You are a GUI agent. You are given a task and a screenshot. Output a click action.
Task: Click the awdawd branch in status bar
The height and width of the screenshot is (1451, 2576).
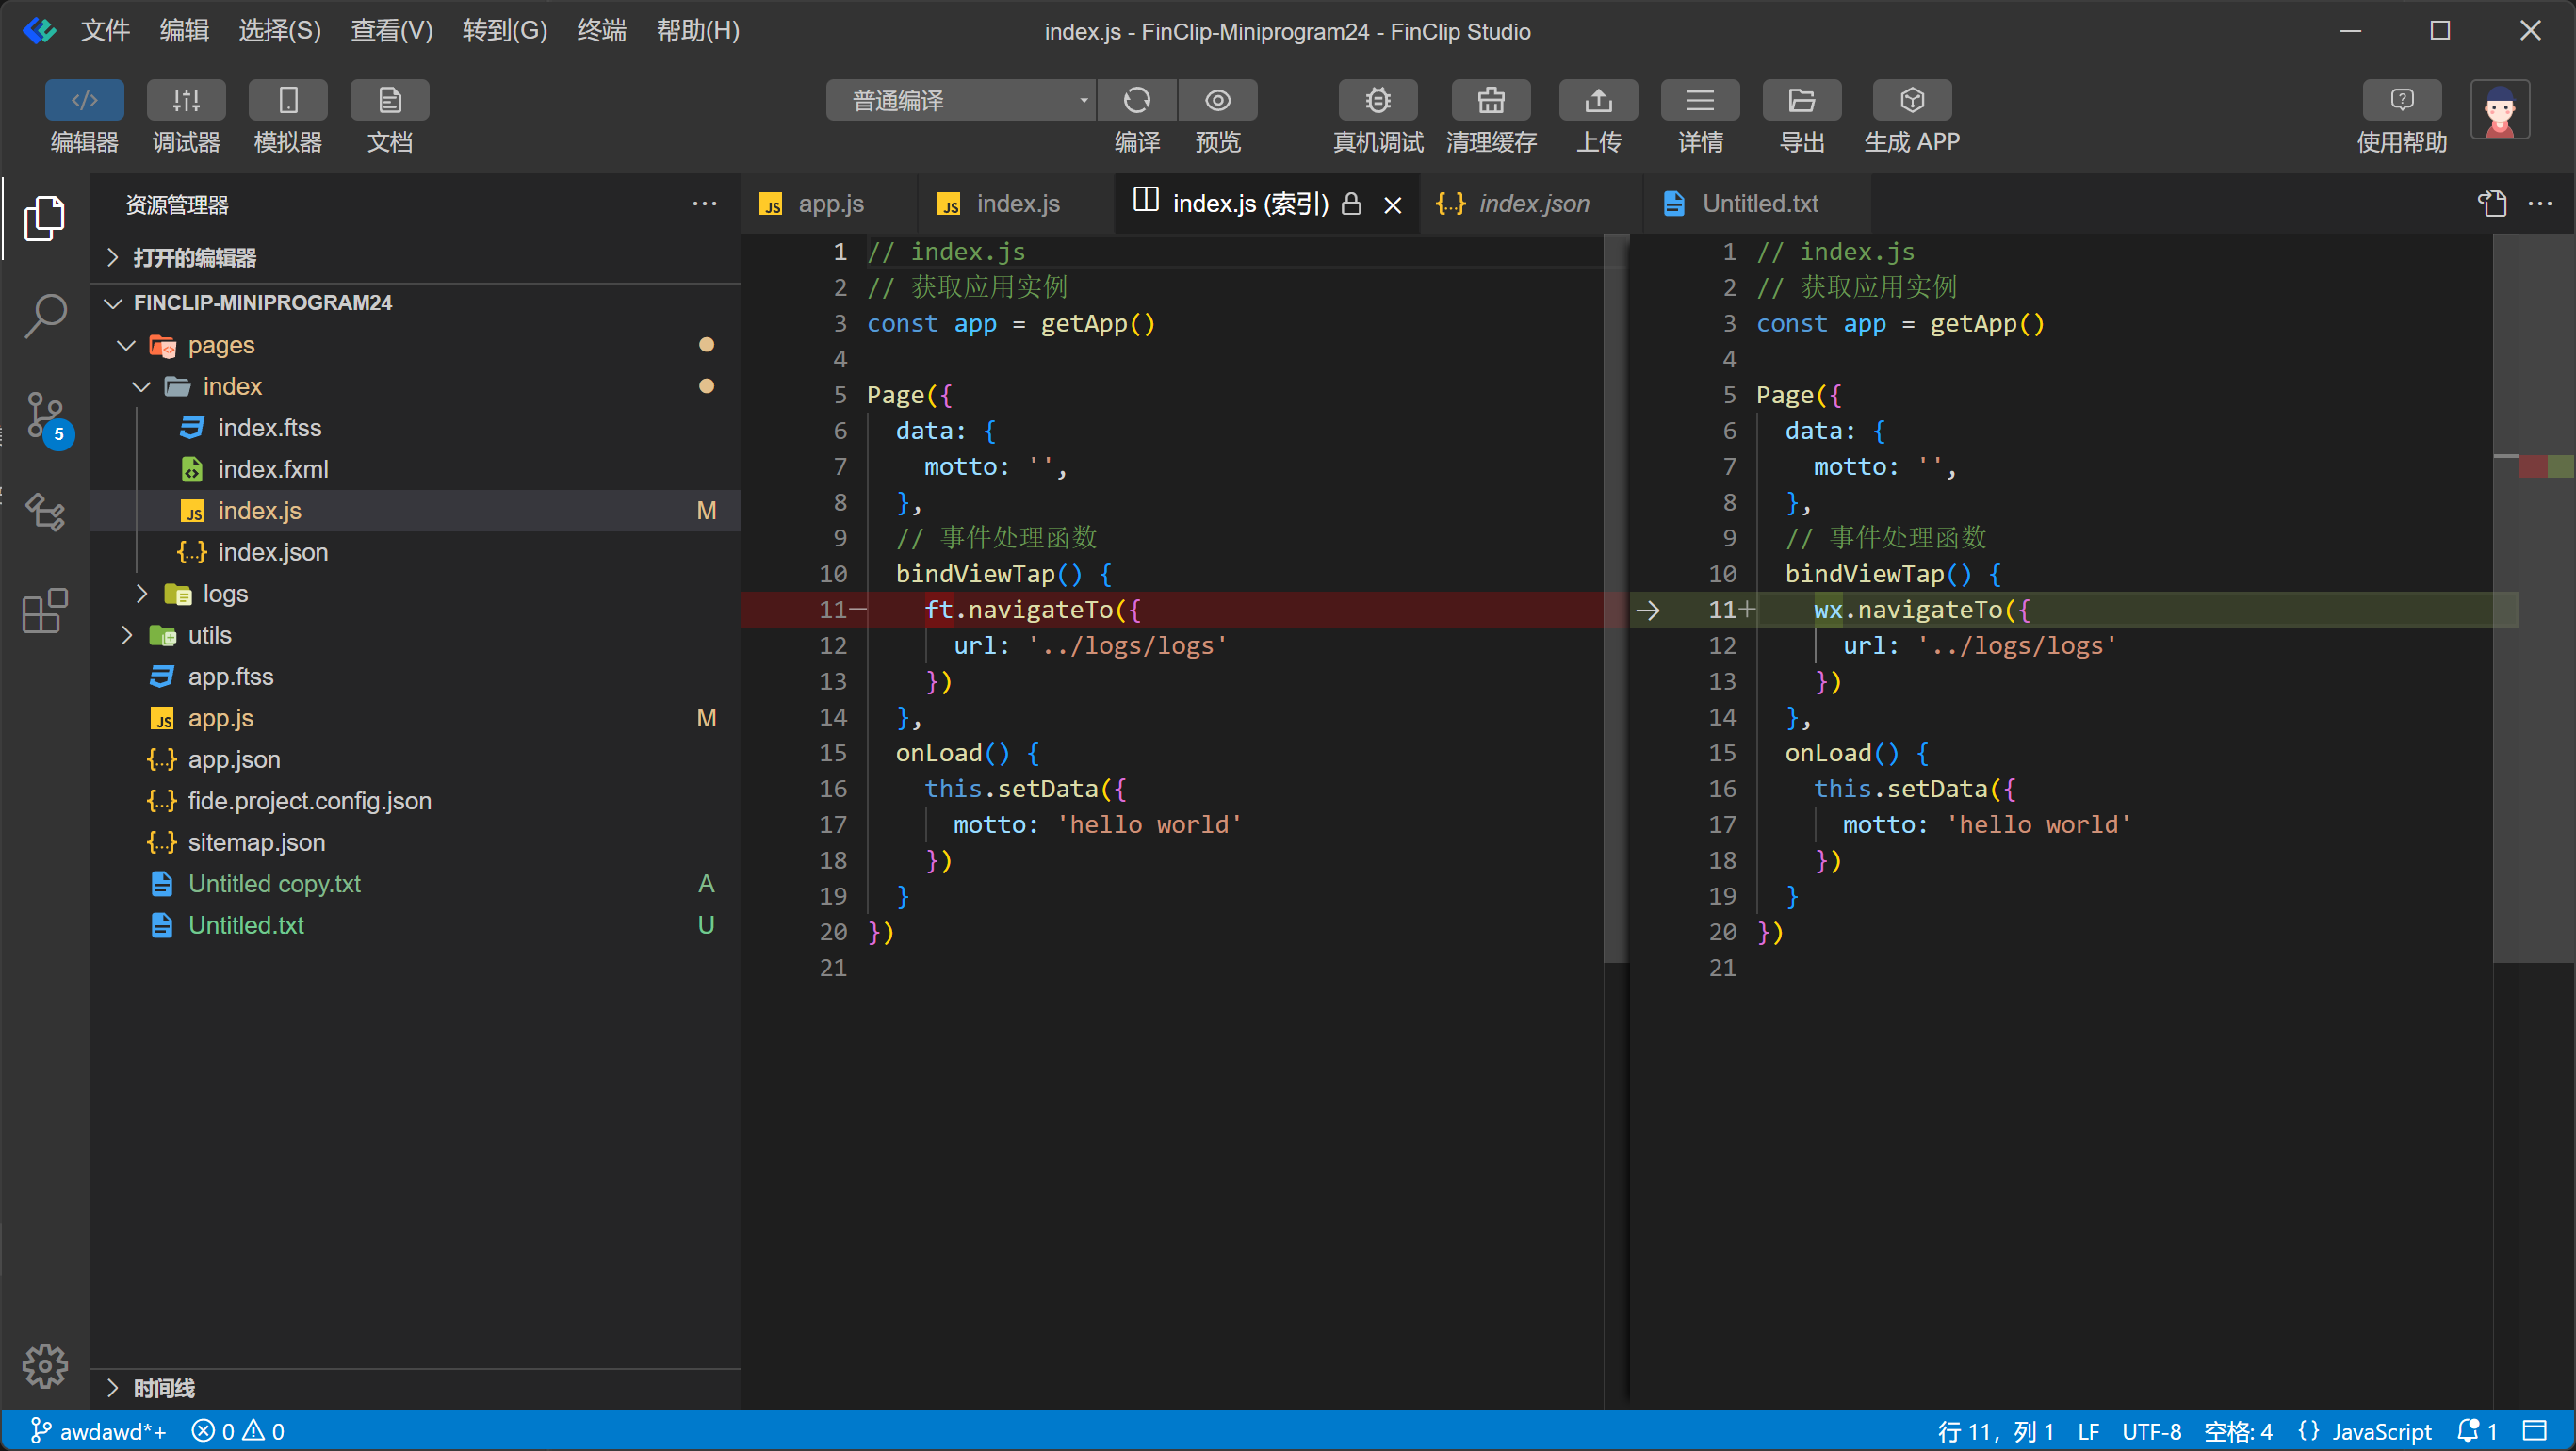(x=98, y=1431)
